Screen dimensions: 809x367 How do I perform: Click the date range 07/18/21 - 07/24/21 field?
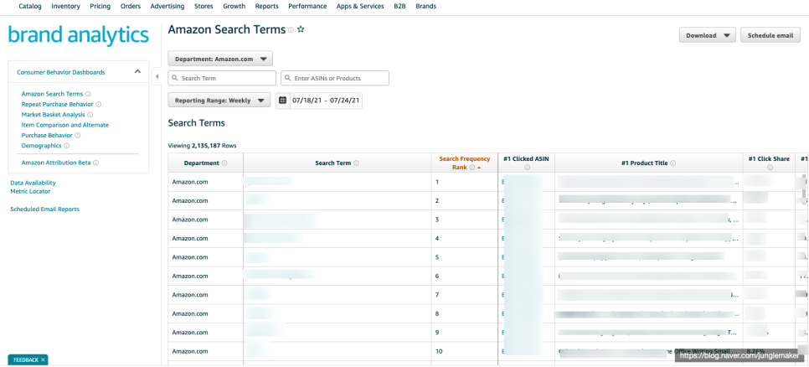coord(326,101)
